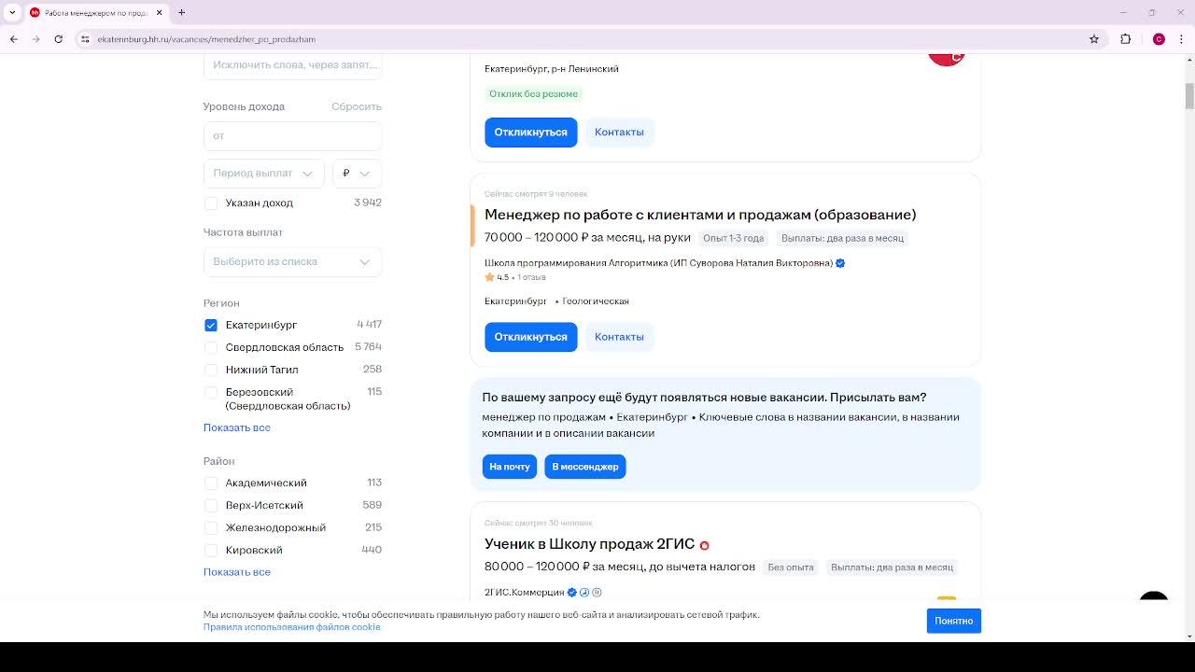The width and height of the screenshot is (1195, 672).
Task: Open the Школа программирования Алгоритмика company link
Action: pos(658,263)
